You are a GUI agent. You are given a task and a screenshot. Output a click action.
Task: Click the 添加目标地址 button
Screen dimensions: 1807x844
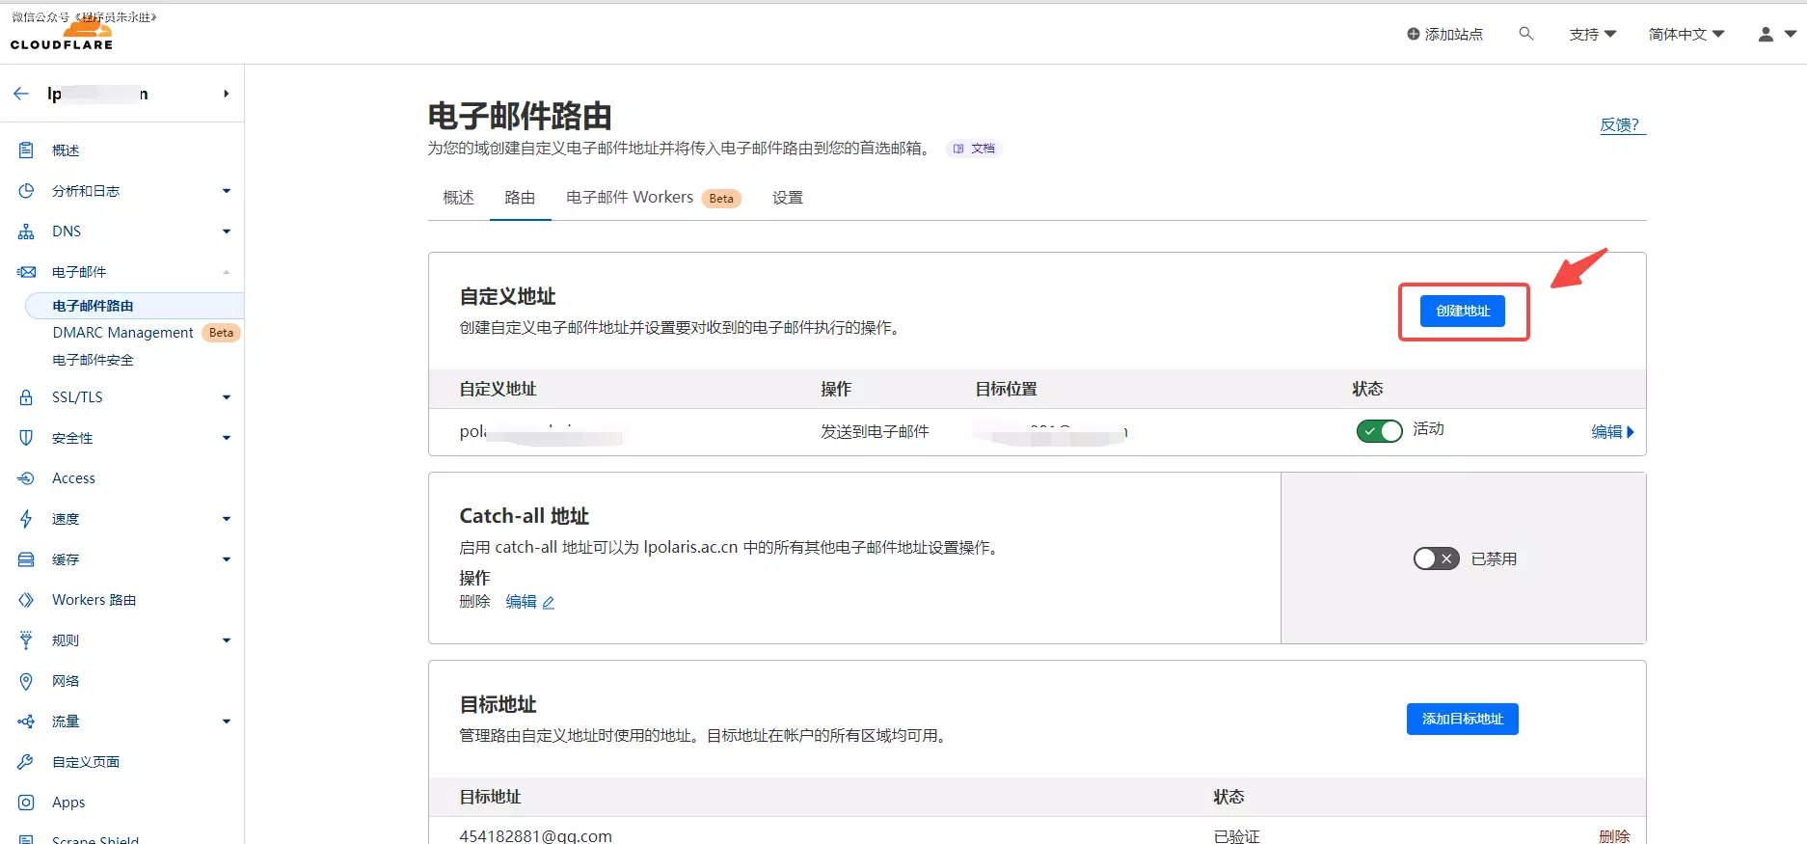tap(1462, 719)
